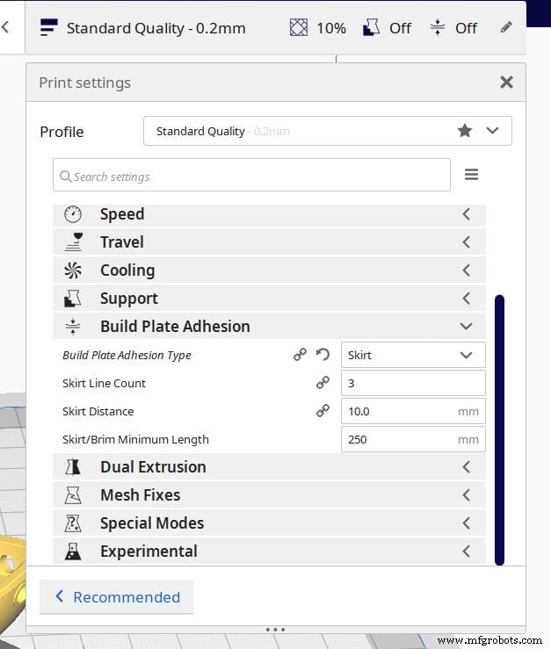
Task: Open the hamburger settings visibility menu
Action: pyautogui.click(x=471, y=175)
